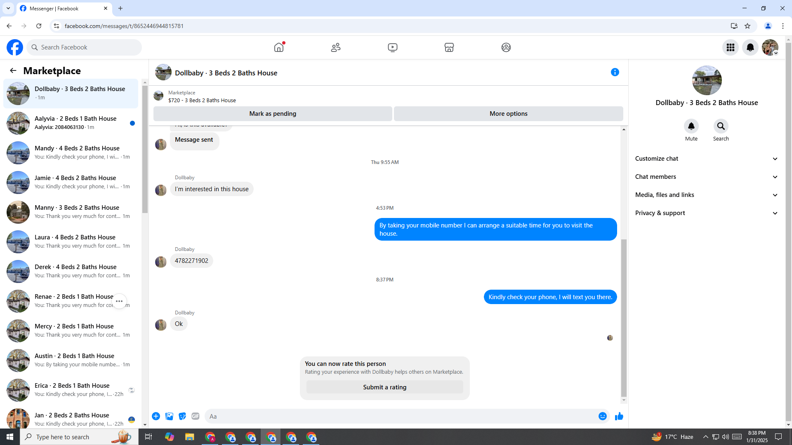
Task: Click Mark as pending button
Action: [x=273, y=114]
